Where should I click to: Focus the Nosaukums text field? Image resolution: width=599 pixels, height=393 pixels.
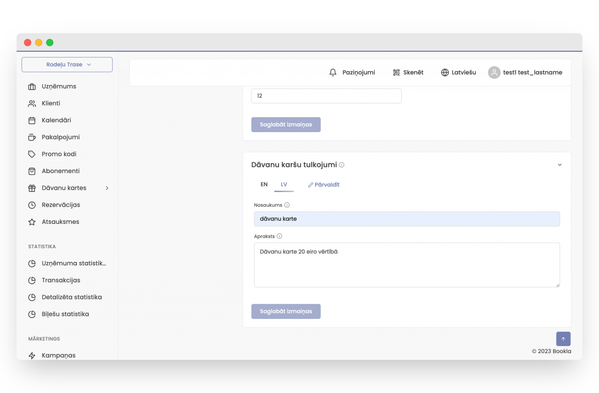[x=407, y=219]
